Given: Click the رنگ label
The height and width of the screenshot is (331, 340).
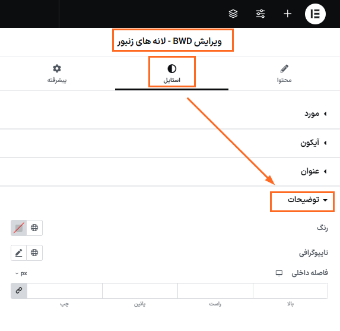Looking at the screenshot, I should click(322, 228).
